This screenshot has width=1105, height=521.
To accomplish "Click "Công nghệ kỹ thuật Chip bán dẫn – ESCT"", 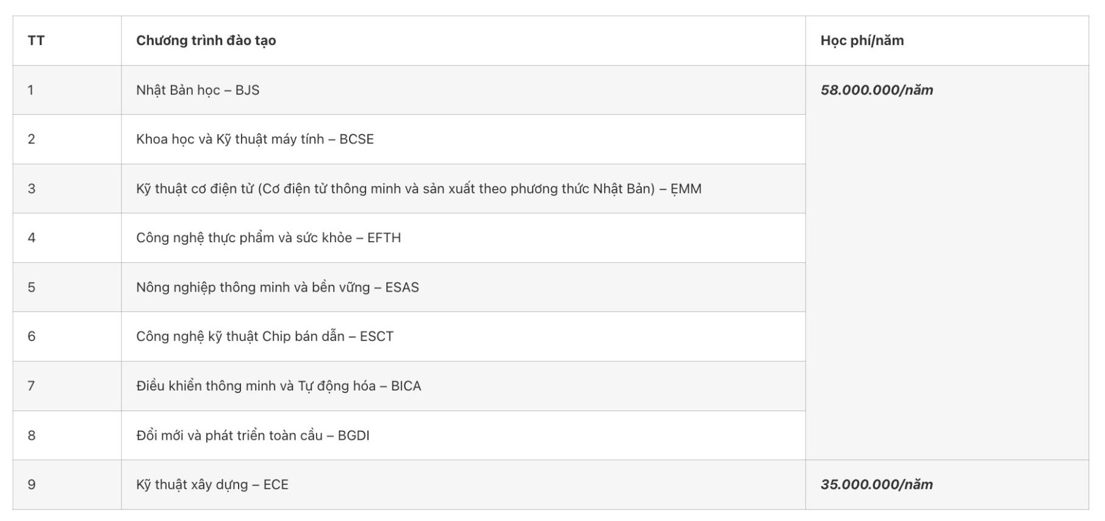I will click(264, 337).
